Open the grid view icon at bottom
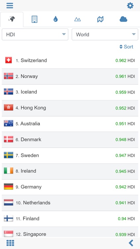The width and height of the screenshot is (140, 249). (x=10, y=243)
